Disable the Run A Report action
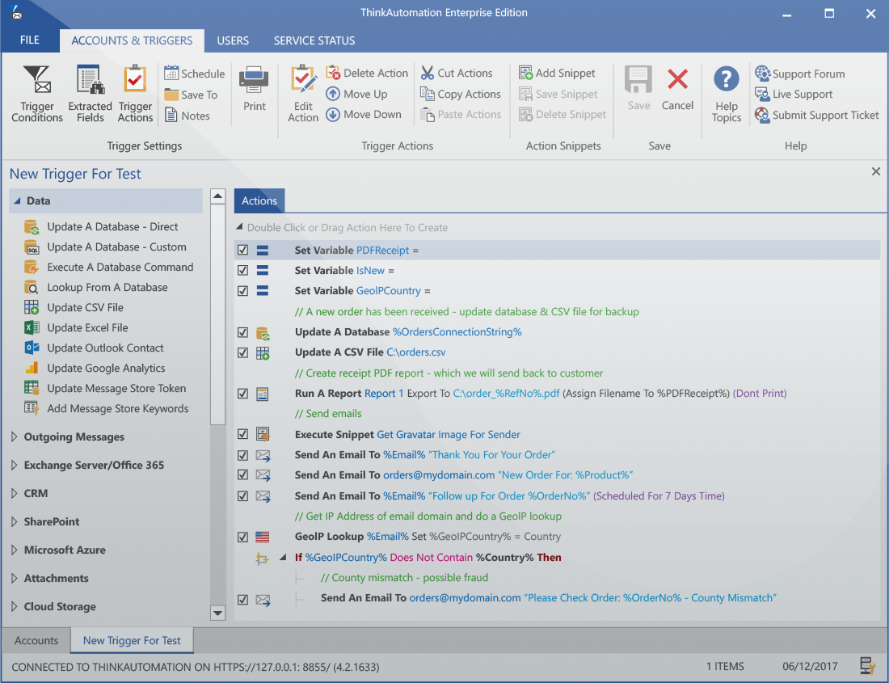This screenshot has width=889, height=683. [242, 393]
